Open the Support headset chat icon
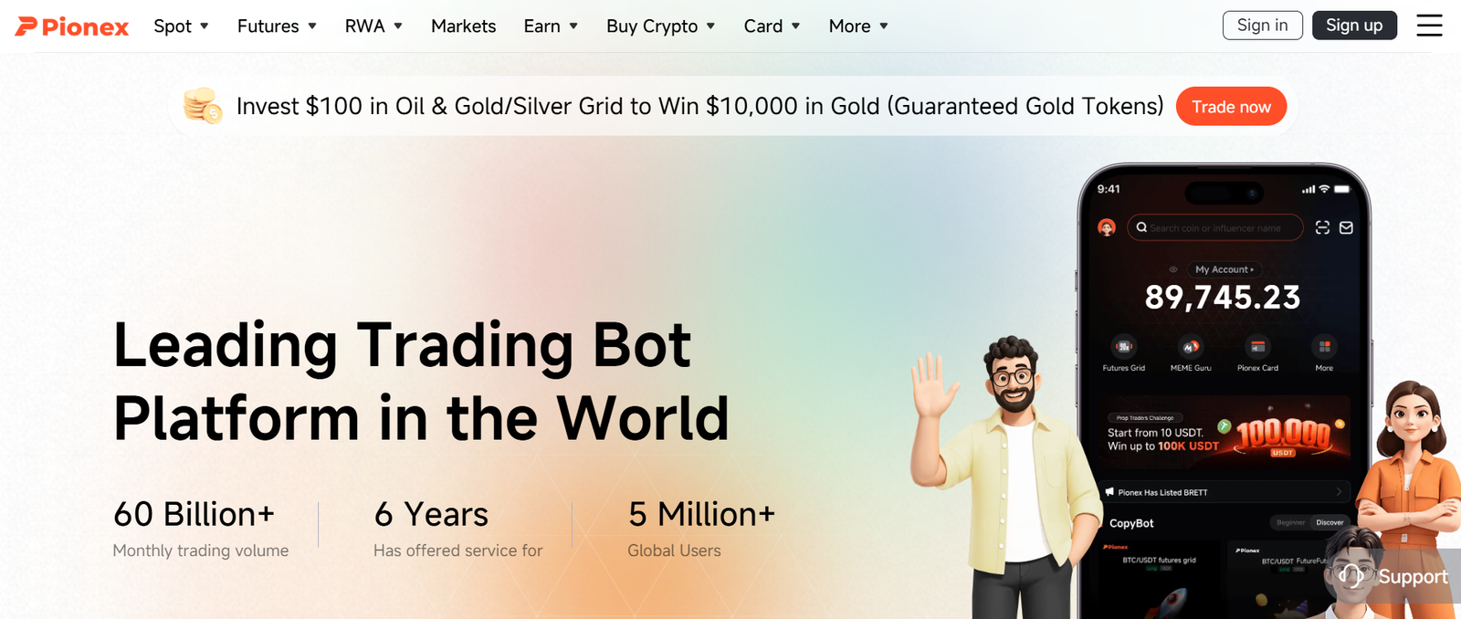This screenshot has width=1461, height=619. coord(1351,576)
